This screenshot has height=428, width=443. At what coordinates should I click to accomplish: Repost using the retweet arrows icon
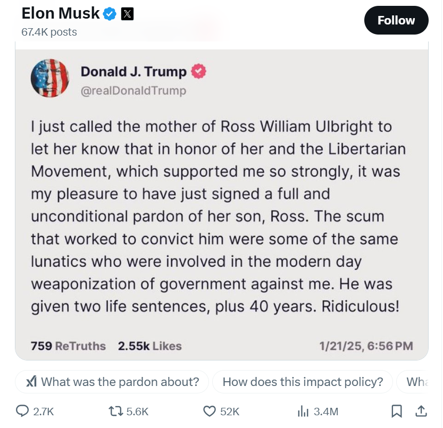click(116, 412)
